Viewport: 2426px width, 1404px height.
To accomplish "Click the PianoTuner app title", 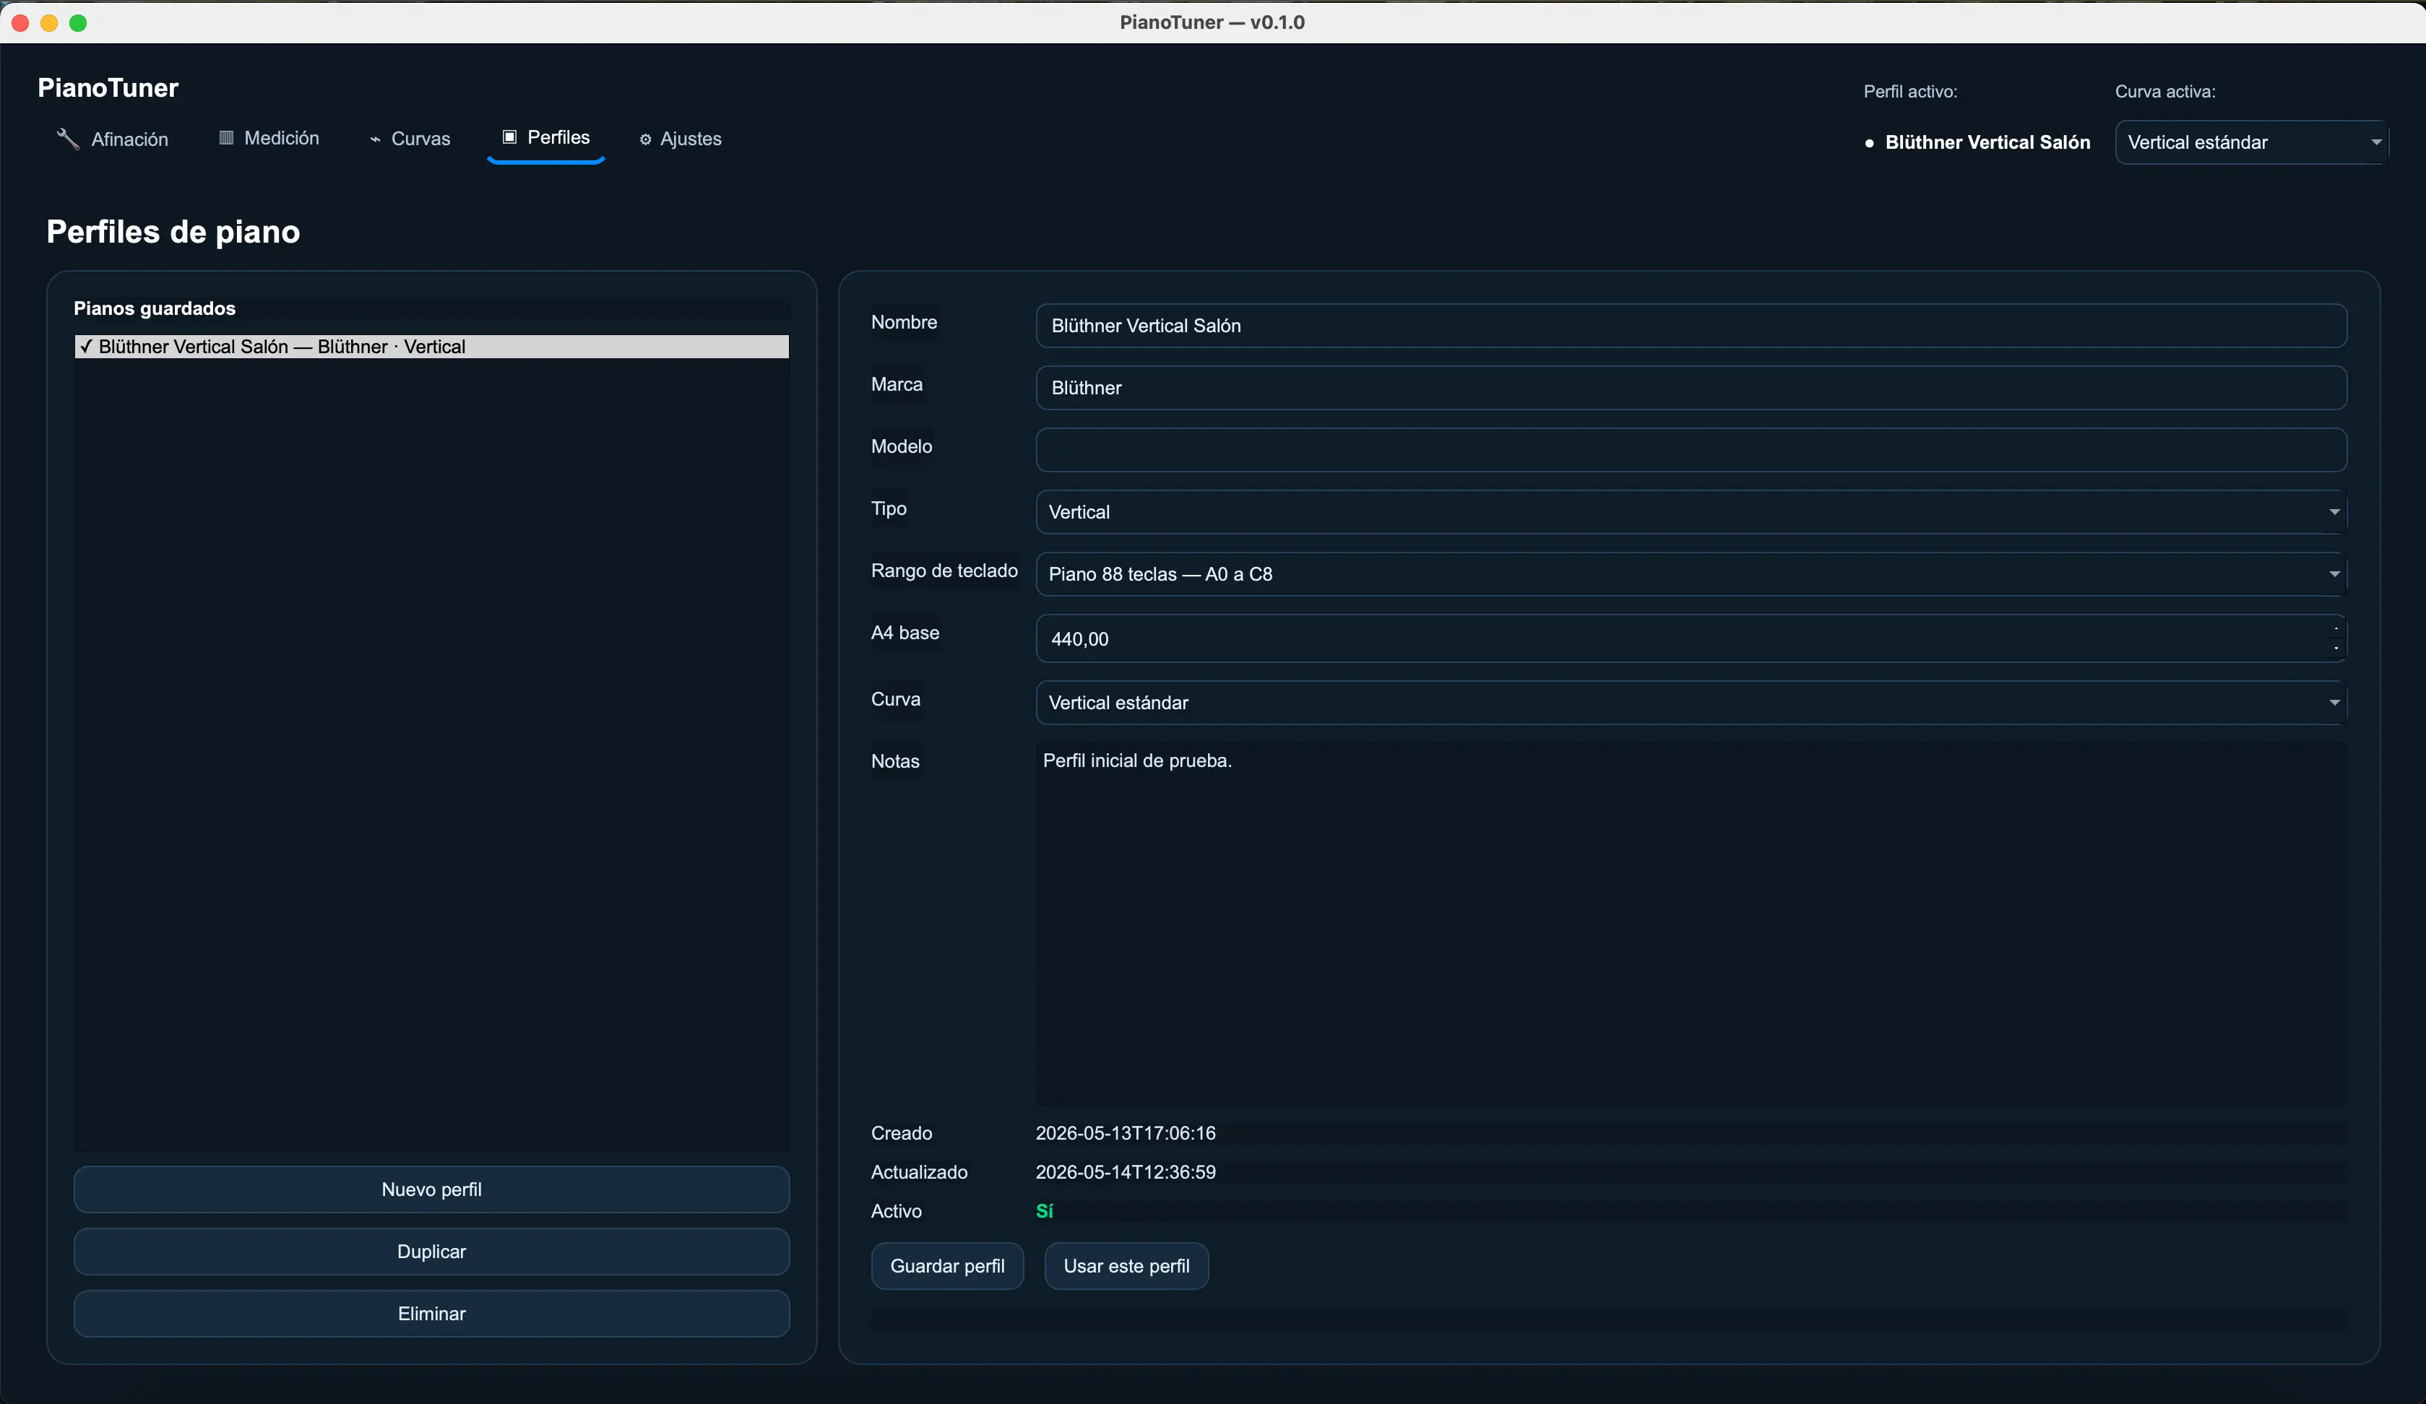I will click(x=108, y=87).
